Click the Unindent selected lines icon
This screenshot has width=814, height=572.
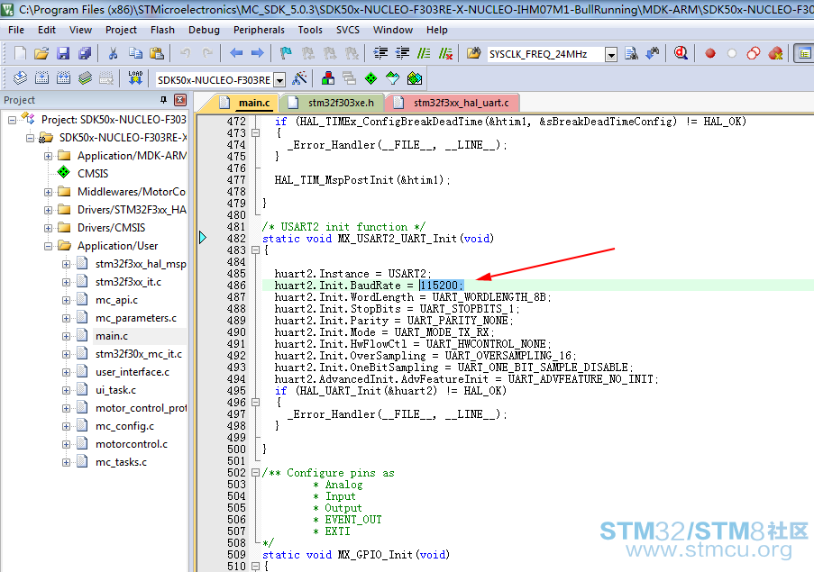pyautogui.click(x=402, y=53)
